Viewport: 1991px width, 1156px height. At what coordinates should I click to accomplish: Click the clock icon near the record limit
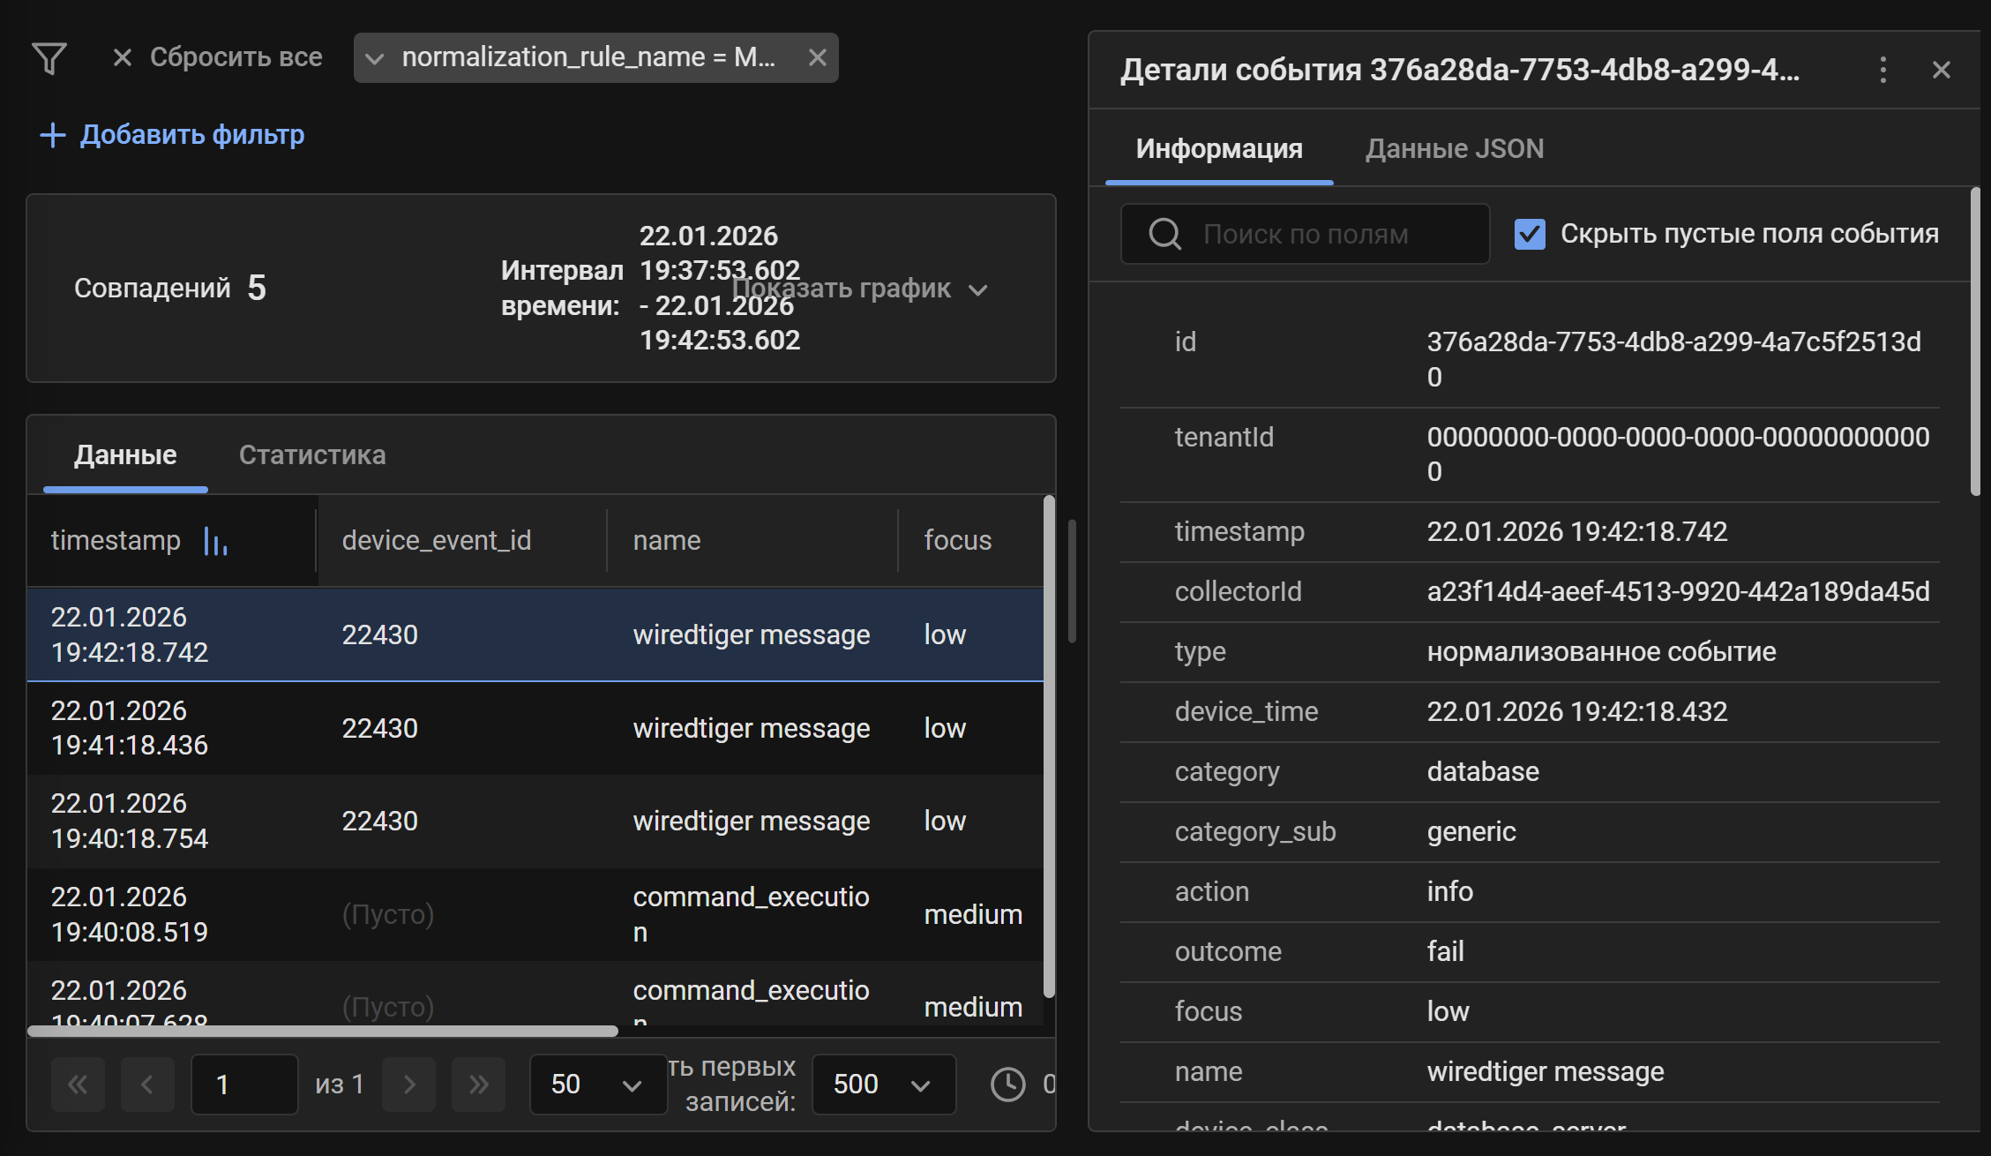(x=1007, y=1085)
